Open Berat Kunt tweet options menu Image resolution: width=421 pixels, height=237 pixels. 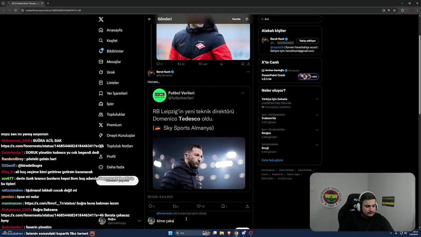point(248,72)
